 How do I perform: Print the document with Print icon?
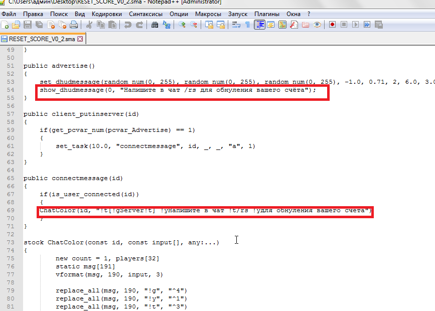pyautogui.click(x=74, y=25)
